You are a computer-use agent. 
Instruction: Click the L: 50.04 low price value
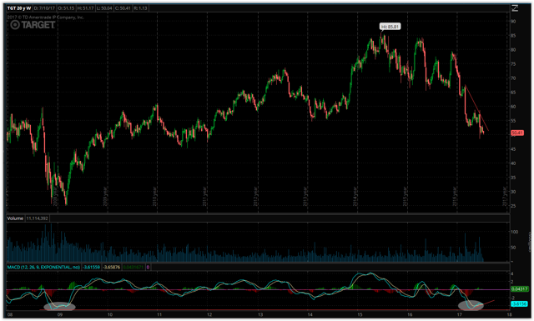[104, 8]
